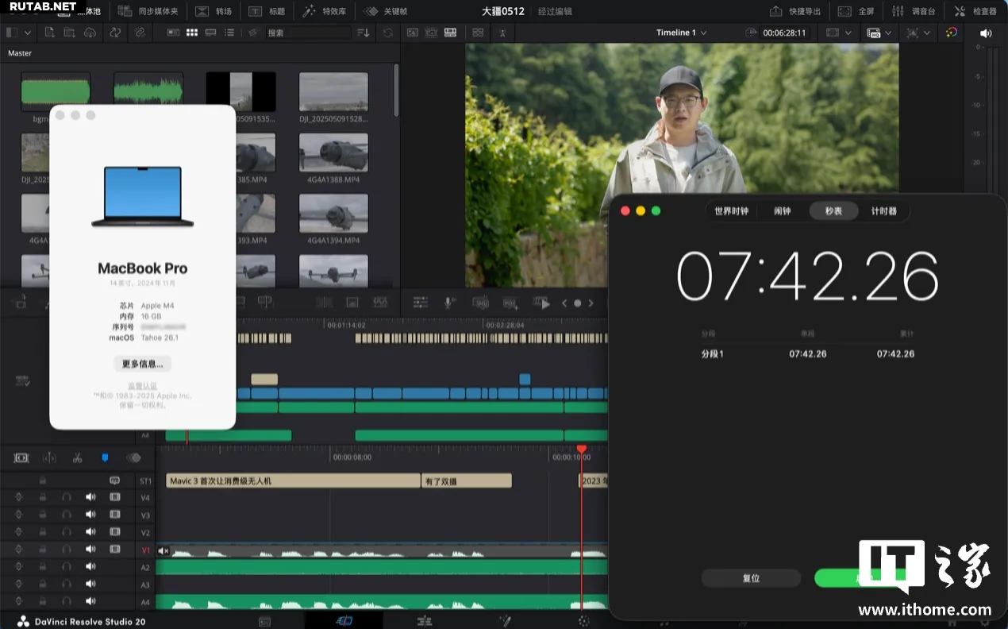1008x629 pixels.
Task: Switch to the 世界时钟 tab
Action: point(731,211)
